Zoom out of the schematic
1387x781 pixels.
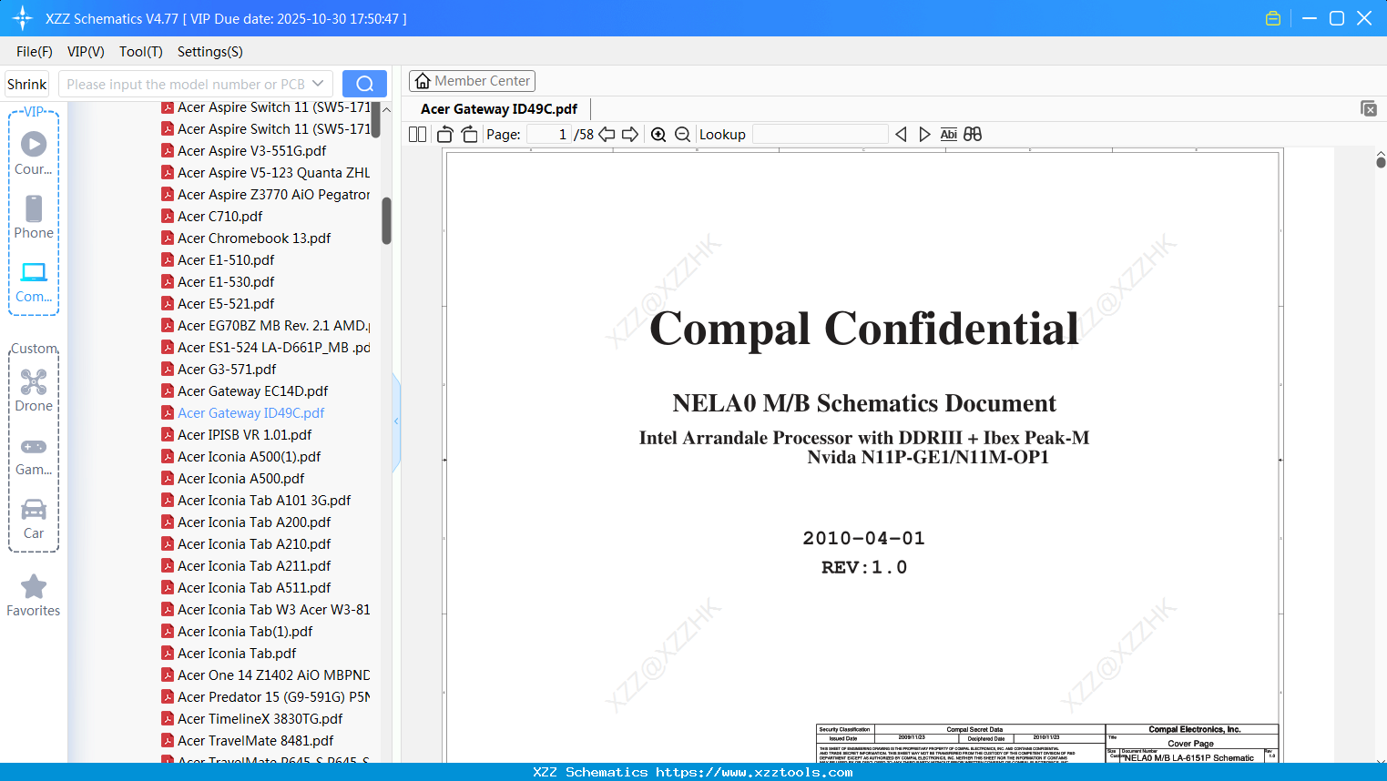pos(683,135)
